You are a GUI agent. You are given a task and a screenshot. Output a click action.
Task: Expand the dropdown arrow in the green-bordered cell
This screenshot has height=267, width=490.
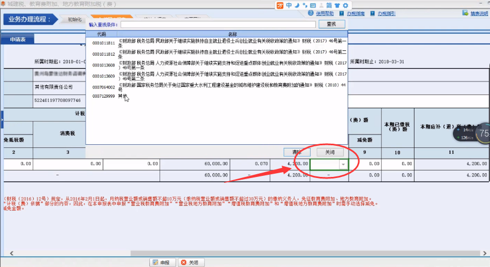point(343,164)
